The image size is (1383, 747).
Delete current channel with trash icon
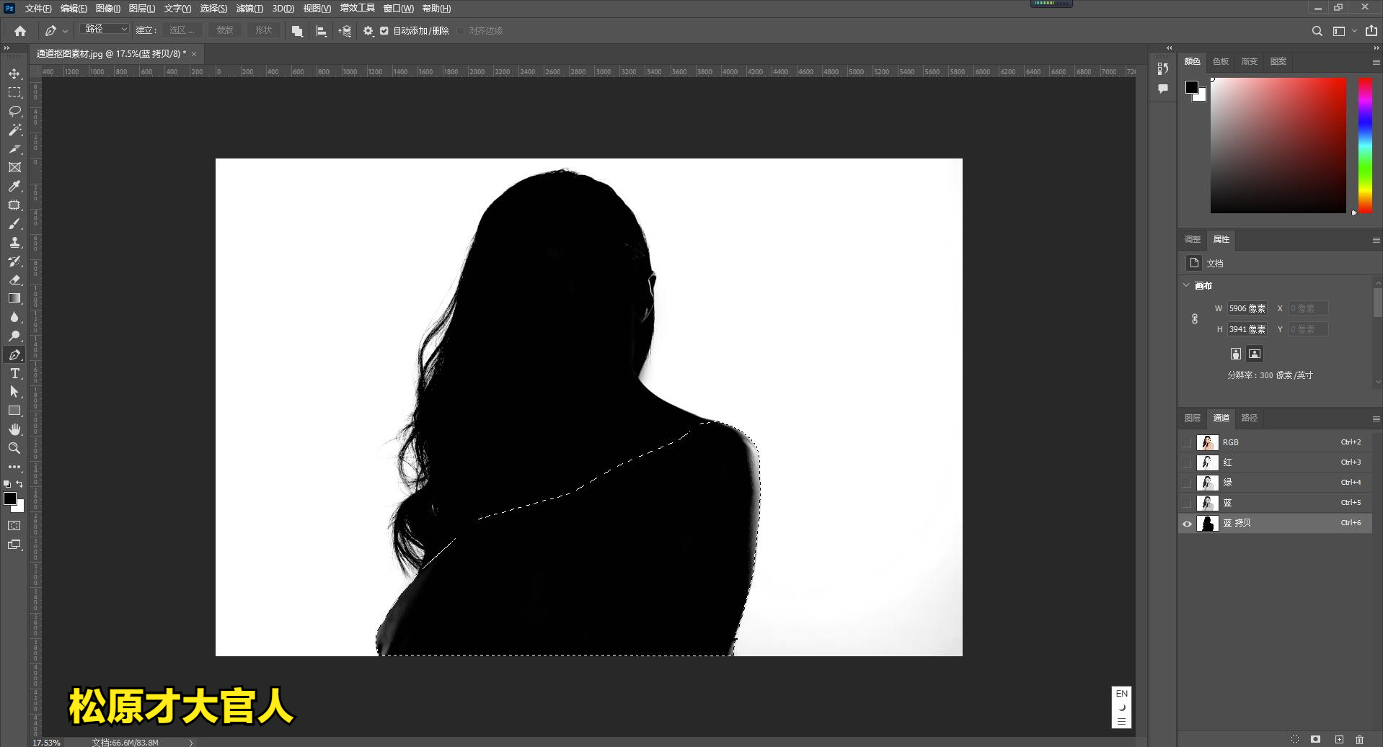[x=1359, y=739]
